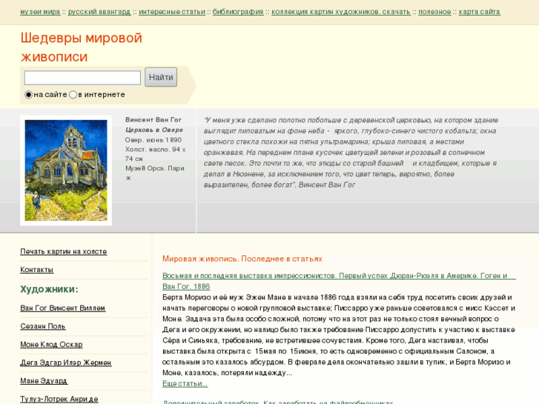Viewport: 539px width, 404px height.
Task: Open artist 'Сезанн Поль' page
Action: coord(43,326)
